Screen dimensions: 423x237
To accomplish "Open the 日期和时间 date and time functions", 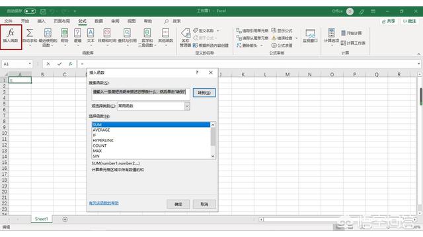I will pos(107,36).
